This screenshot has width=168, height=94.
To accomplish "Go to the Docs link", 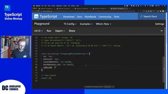I will click(x=80, y=17).
